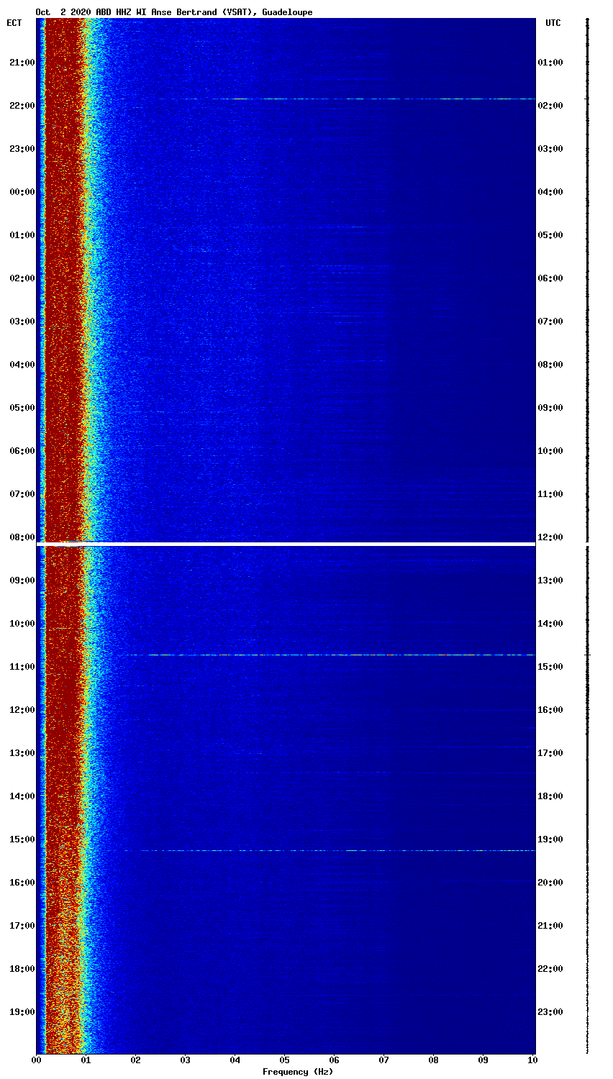613x1079 pixels.
Task: Select the 13:00 ECT time label
Action: [x=22, y=753]
